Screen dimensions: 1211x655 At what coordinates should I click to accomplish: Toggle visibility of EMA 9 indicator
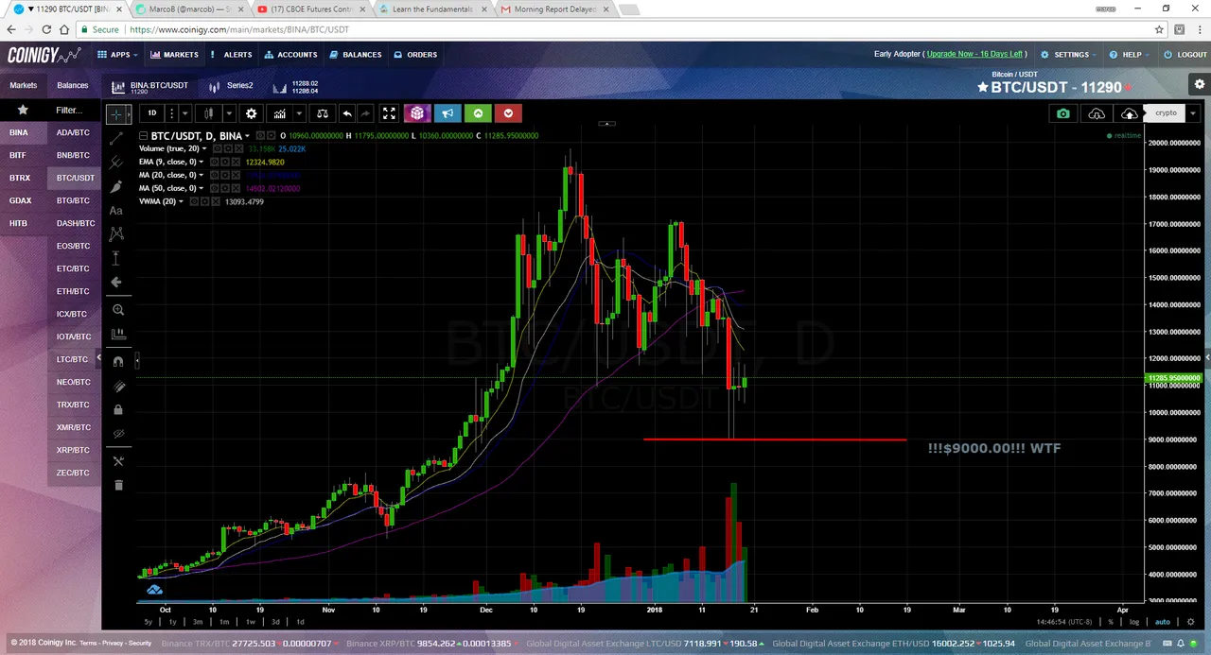[214, 163]
